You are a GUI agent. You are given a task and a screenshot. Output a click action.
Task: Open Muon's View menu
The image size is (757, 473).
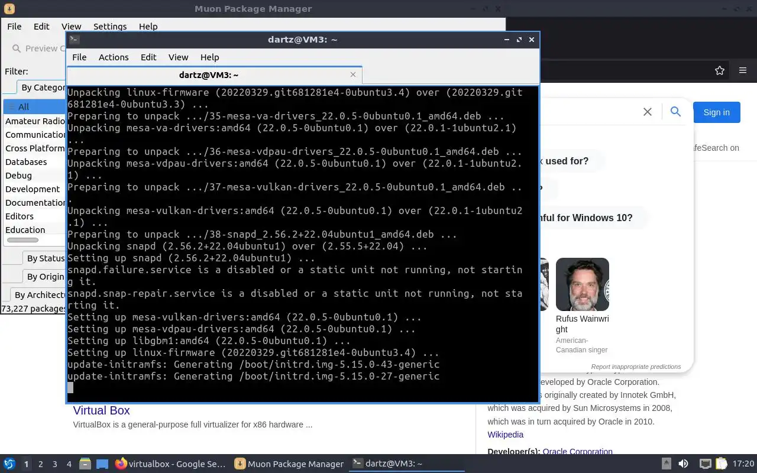[71, 27]
